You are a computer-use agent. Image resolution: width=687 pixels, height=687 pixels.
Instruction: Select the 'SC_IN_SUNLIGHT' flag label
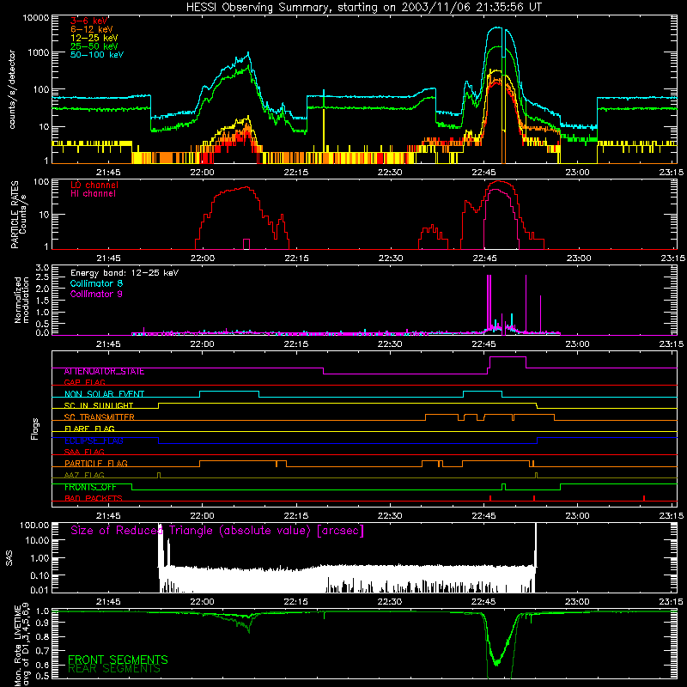(x=99, y=405)
